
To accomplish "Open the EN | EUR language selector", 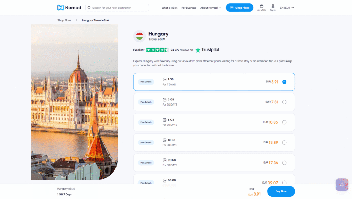I will [x=286, y=7].
